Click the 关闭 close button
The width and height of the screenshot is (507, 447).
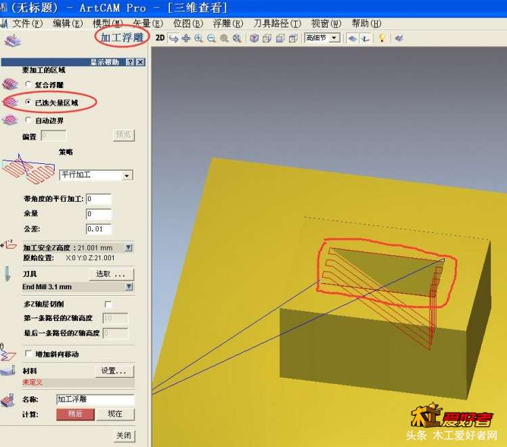[124, 435]
